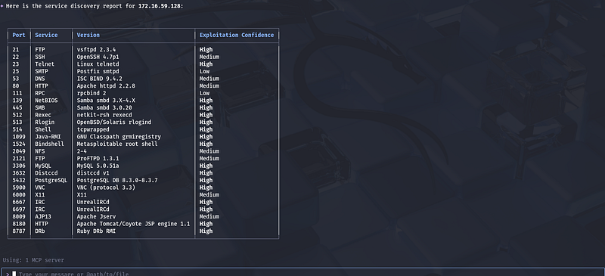Image resolution: width=605 pixels, height=276 pixels.
Task: Click the Version column header
Action: [88, 35]
